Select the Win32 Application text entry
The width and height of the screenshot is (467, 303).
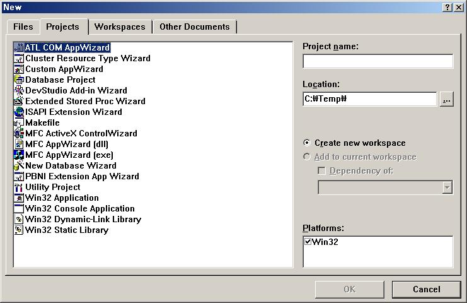pyautogui.click(x=62, y=198)
